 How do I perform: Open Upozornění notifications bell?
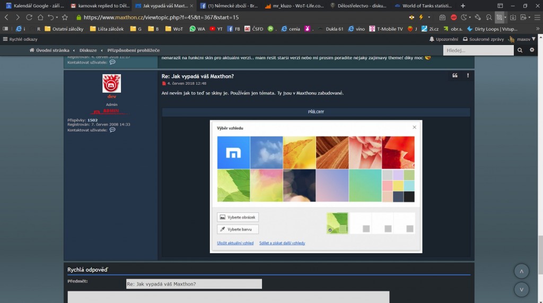click(x=444, y=39)
